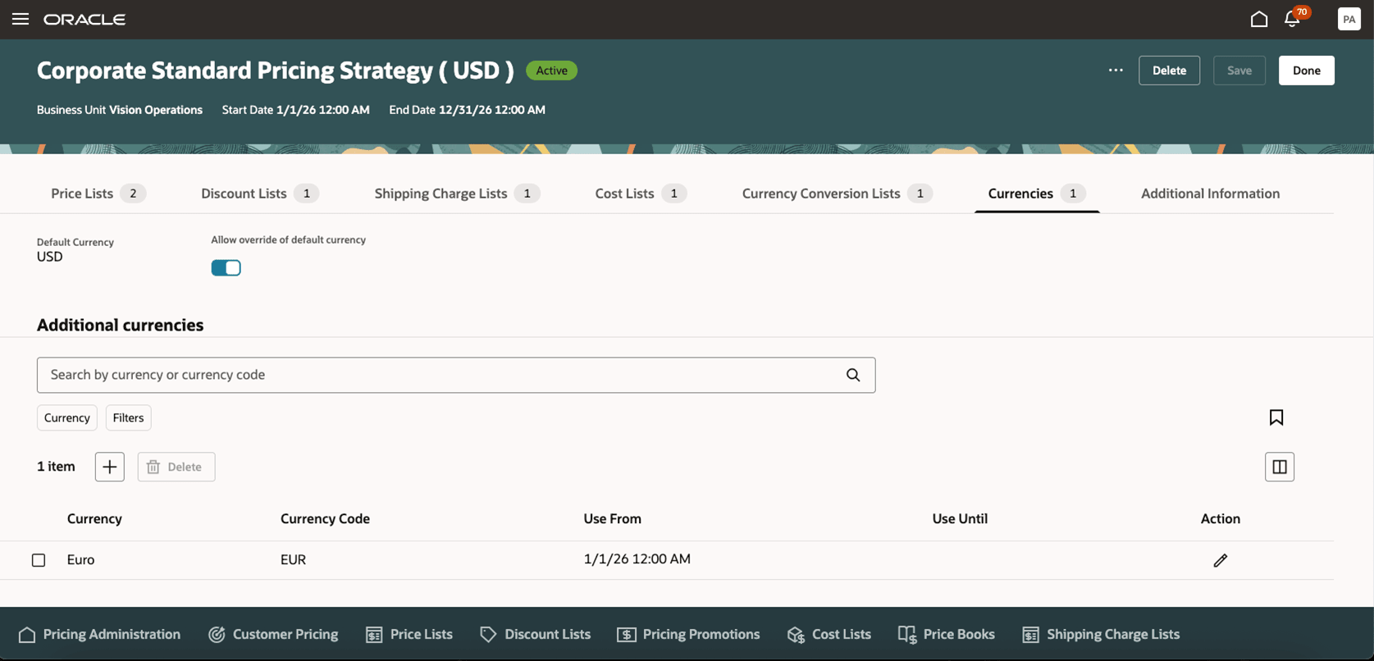Image resolution: width=1374 pixels, height=661 pixels.
Task: Open the three-dot more actions menu
Action: [x=1116, y=71]
